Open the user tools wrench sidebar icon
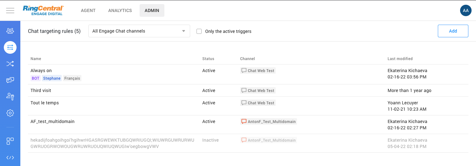Image resolution: width=476 pixels, height=166 pixels. coord(10,96)
